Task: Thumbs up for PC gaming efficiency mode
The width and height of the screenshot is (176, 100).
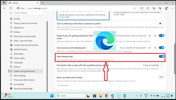Action: [150, 36]
